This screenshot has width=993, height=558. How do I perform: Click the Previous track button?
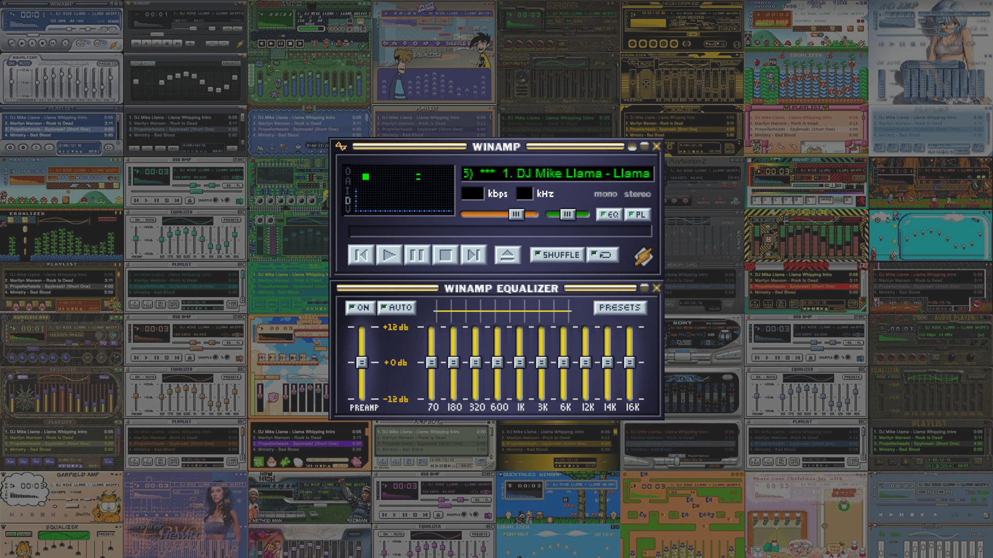click(x=360, y=255)
